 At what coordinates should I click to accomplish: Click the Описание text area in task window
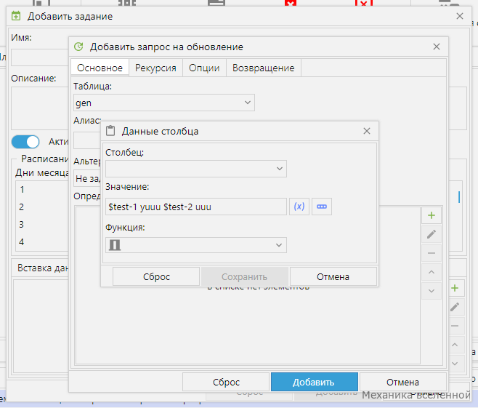click(40, 108)
